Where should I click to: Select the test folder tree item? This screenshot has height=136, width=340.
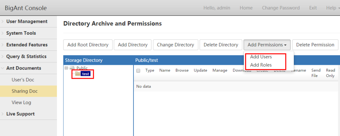pos(86,74)
